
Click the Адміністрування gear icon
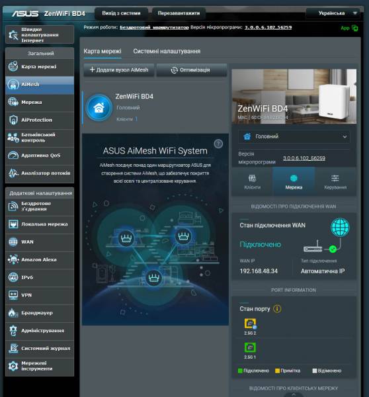pyautogui.click(x=13, y=330)
